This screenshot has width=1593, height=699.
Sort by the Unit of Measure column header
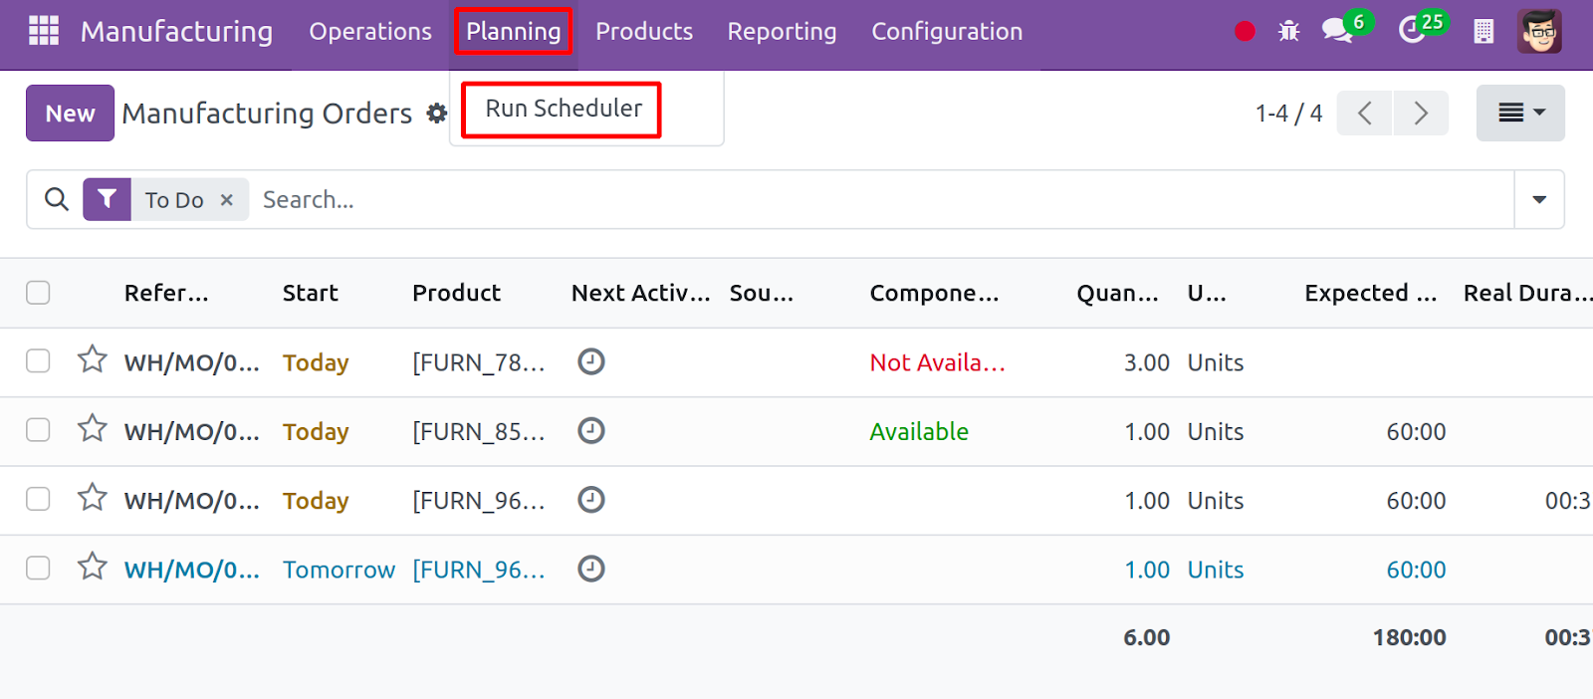pos(1207,293)
